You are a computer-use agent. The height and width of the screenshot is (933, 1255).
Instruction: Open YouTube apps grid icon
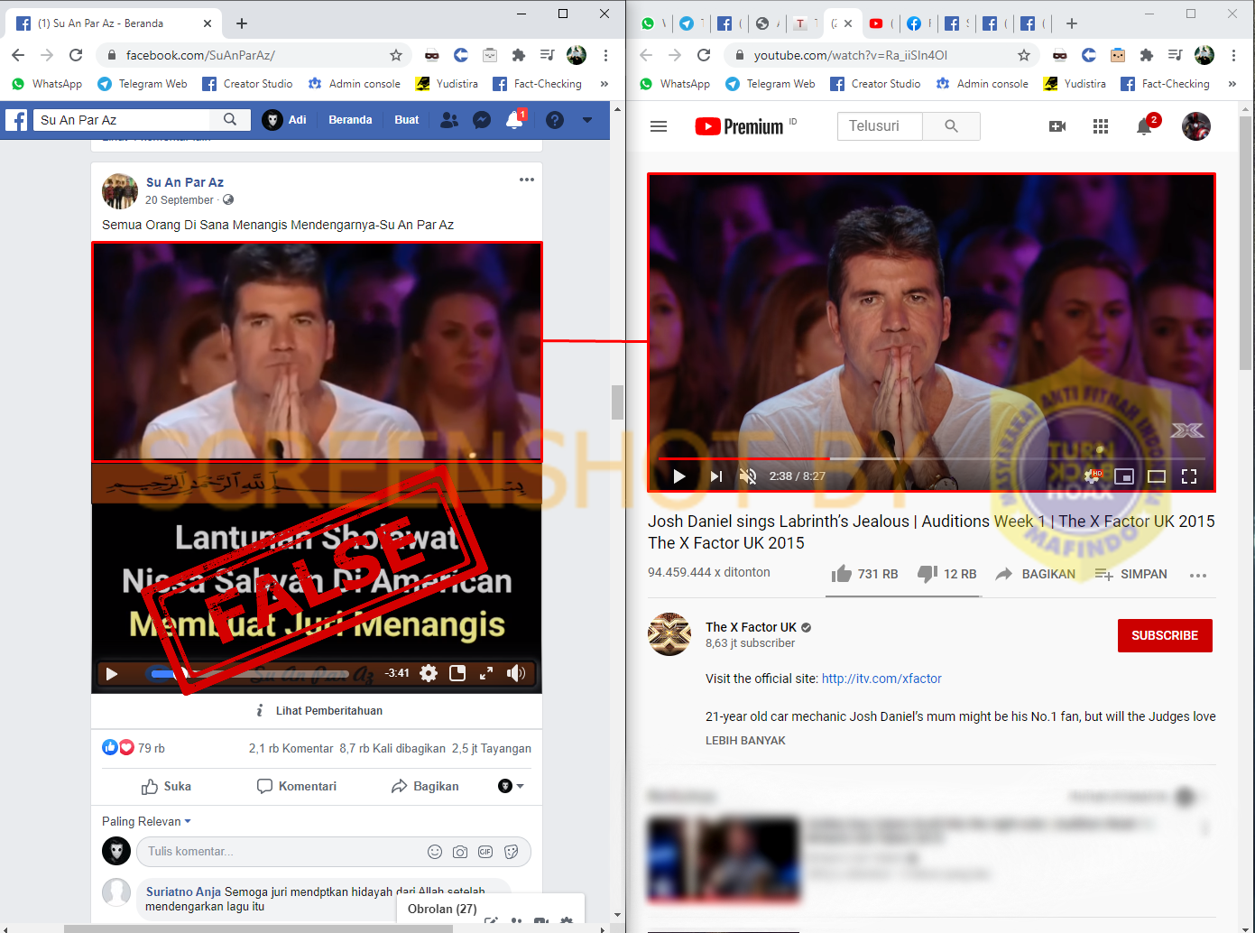pos(1101,126)
